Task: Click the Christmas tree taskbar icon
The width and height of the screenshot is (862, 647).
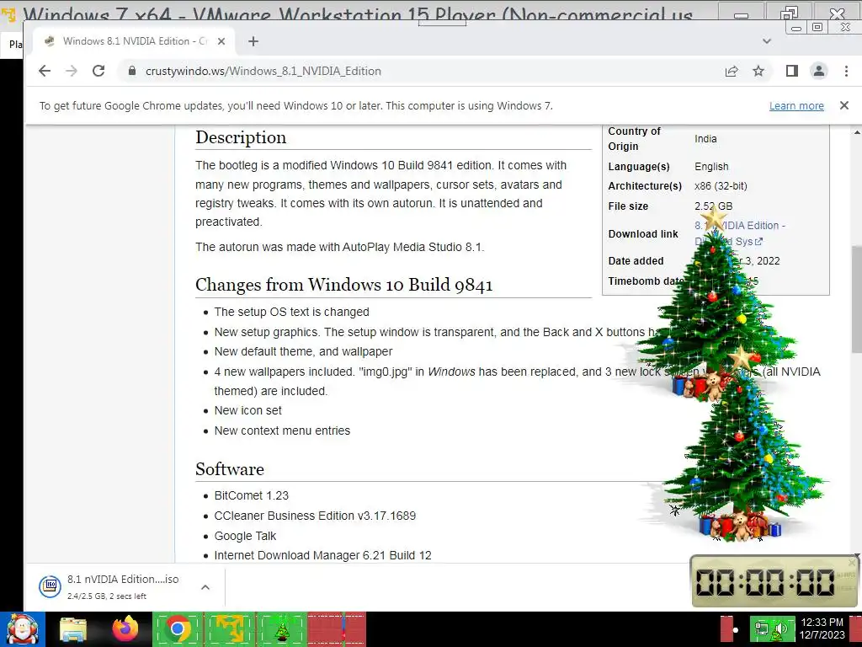Action: tap(282, 629)
